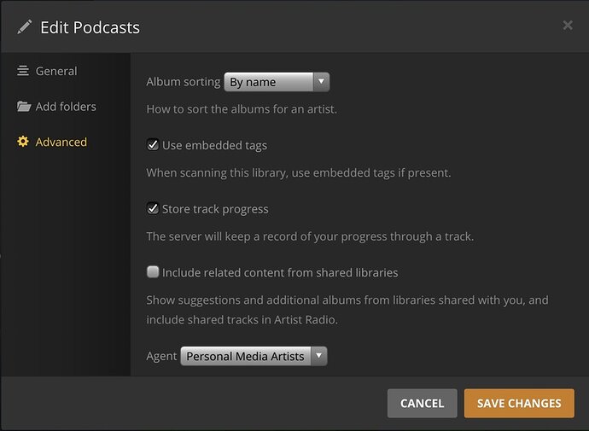Screen dimensions: 589x431
Task: Click the "Store track progress" label text
Action: (215, 209)
